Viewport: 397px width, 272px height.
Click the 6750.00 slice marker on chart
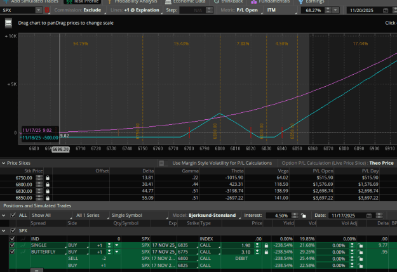pos(138,131)
